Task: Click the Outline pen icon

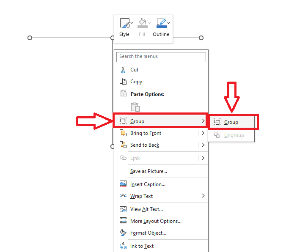Action: point(161,23)
